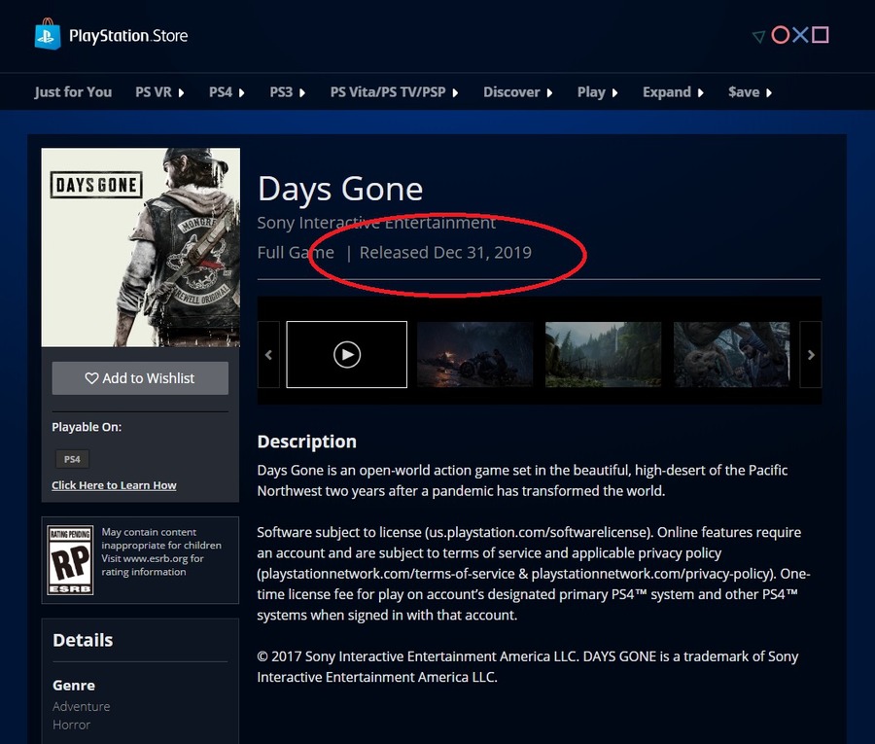Click the PS4 platform badge
Image resolution: width=875 pixels, height=744 pixels.
click(x=72, y=459)
